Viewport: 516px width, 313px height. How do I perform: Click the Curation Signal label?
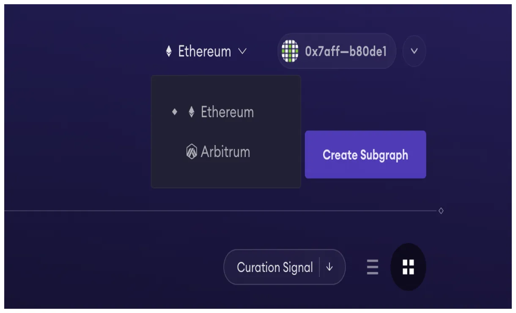(x=276, y=267)
